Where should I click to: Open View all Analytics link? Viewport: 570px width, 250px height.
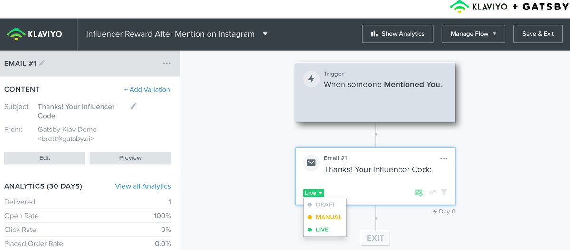click(x=143, y=186)
